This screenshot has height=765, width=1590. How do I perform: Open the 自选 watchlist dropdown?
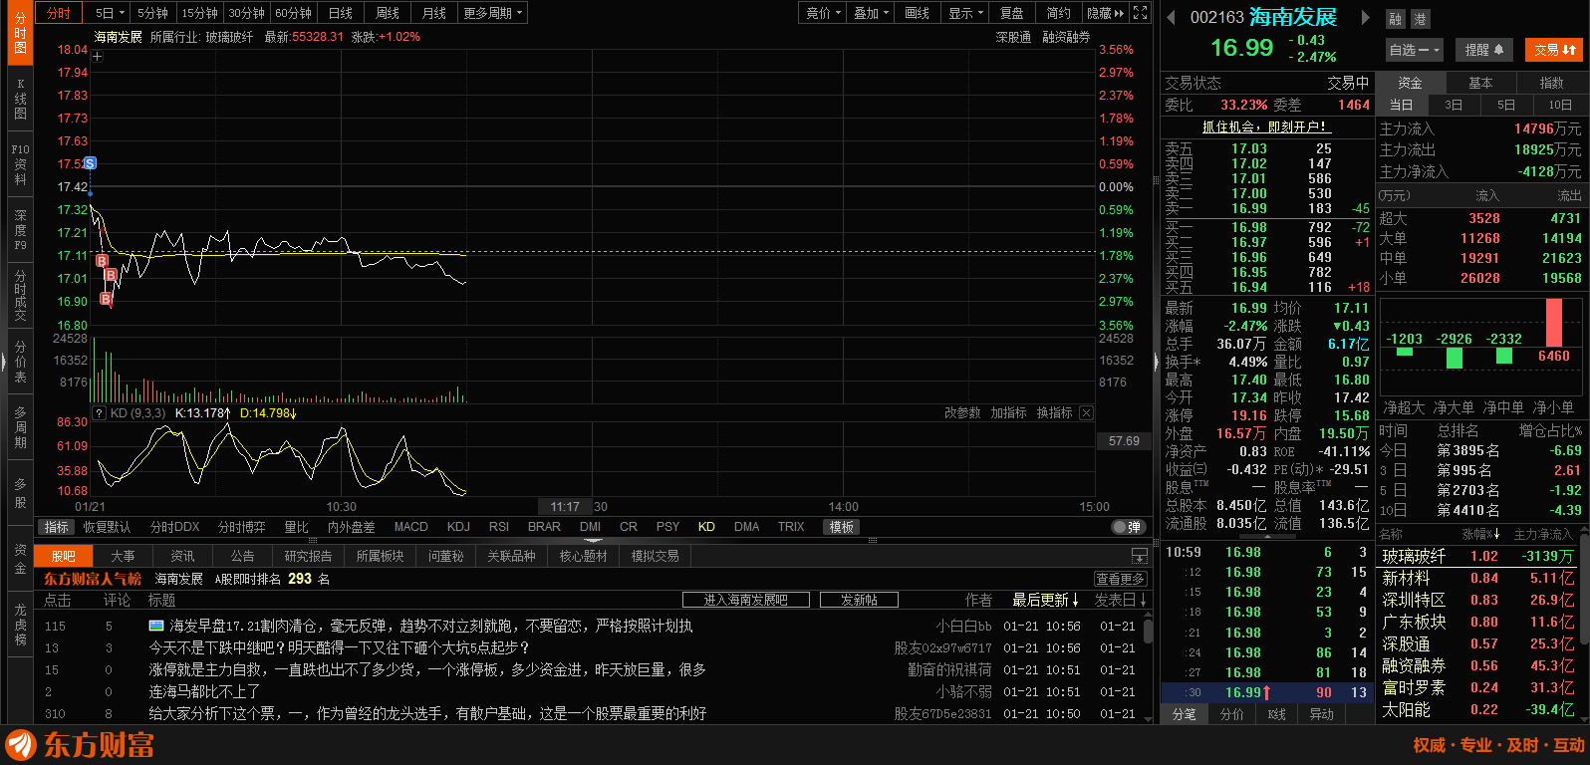1415,50
